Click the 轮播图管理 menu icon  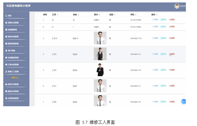(6, 30)
